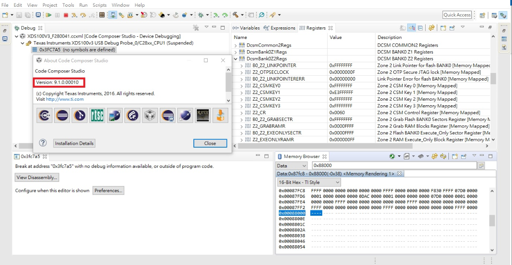Switch to the Expressions tab
Image resolution: width=512 pixels, height=265 pixels.
280,28
